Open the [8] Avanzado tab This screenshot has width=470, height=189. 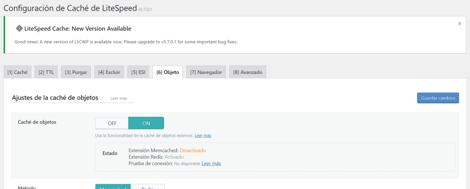point(247,72)
